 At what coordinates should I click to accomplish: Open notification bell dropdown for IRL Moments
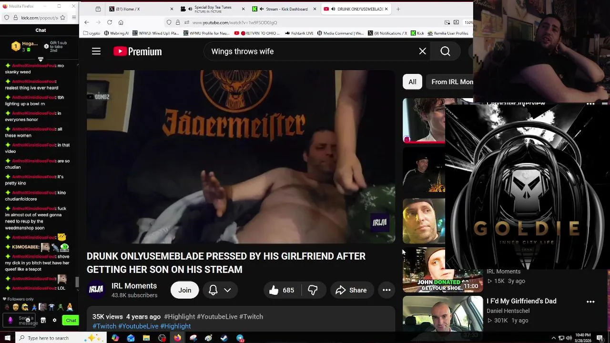(x=220, y=290)
